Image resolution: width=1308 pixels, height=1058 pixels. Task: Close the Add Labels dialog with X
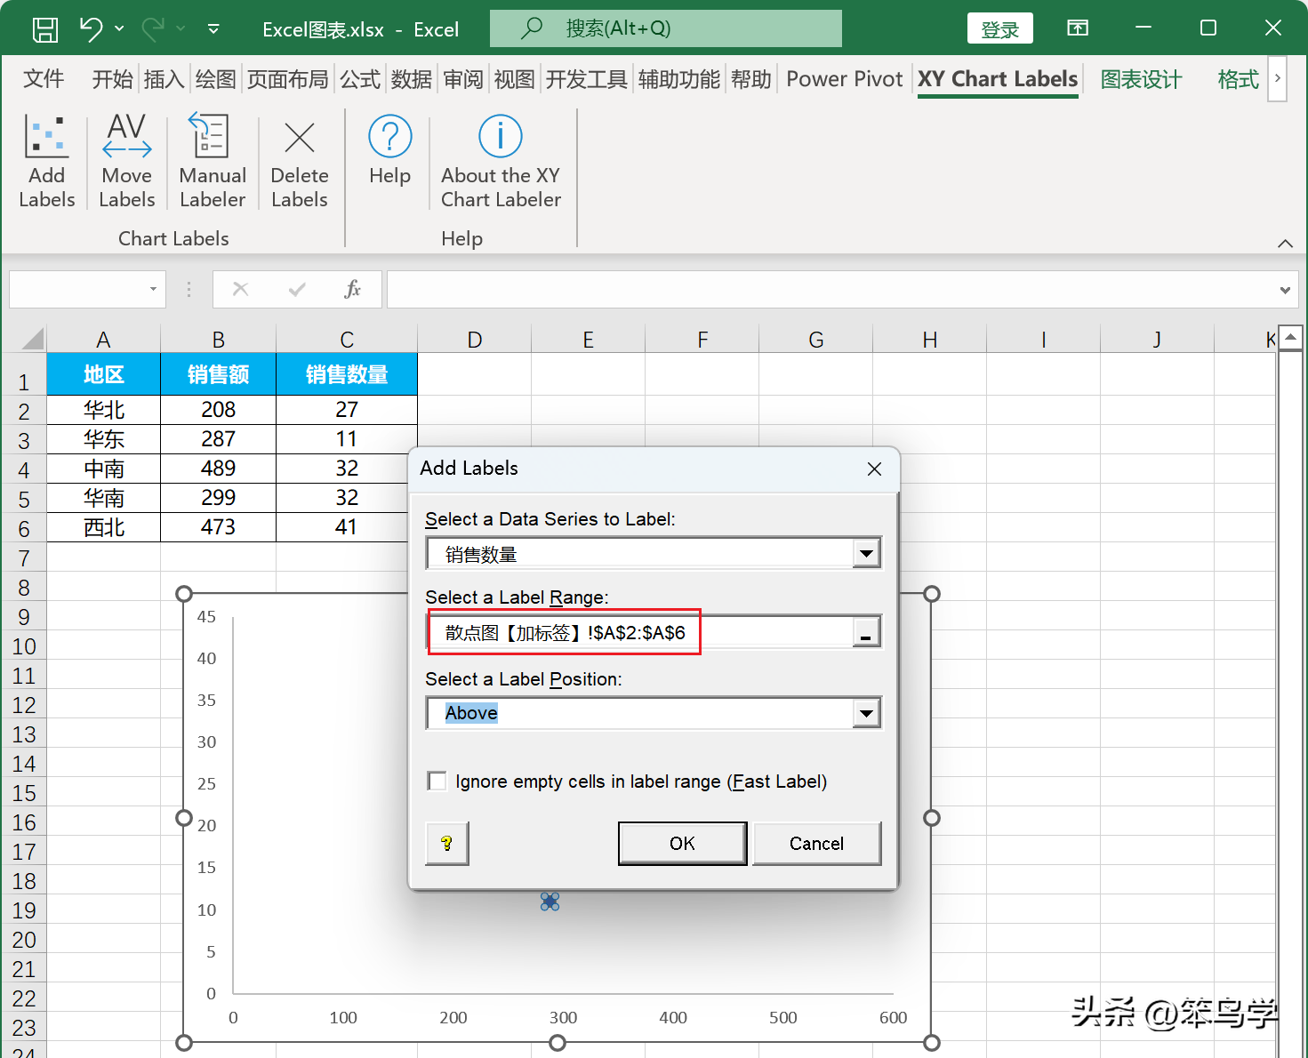(x=874, y=469)
